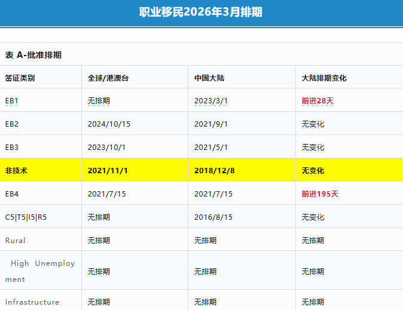Screen dimensions: 403x310
Task: Click EB4 全球/港澳台 date 2021/7/15
Action: 106,194
